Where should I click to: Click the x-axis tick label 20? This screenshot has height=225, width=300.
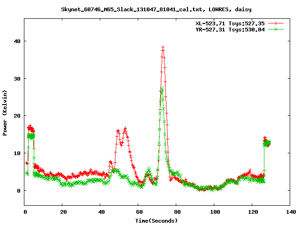pos(63,212)
